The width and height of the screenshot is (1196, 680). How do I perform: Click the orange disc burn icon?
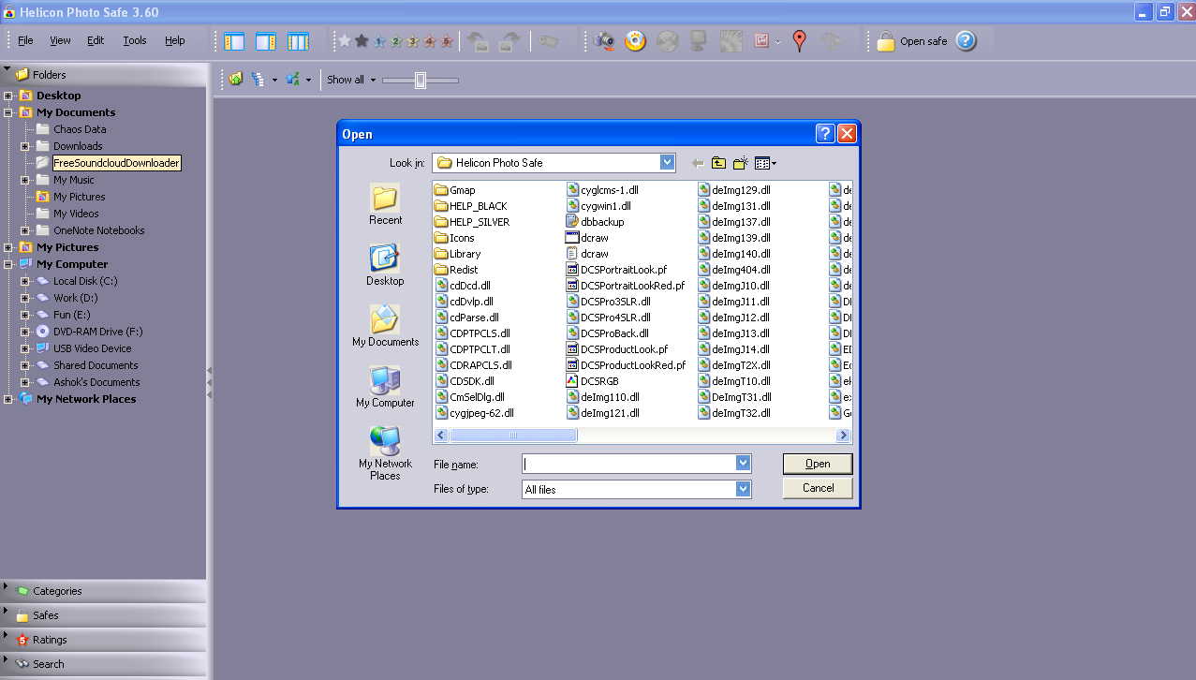tap(636, 41)
